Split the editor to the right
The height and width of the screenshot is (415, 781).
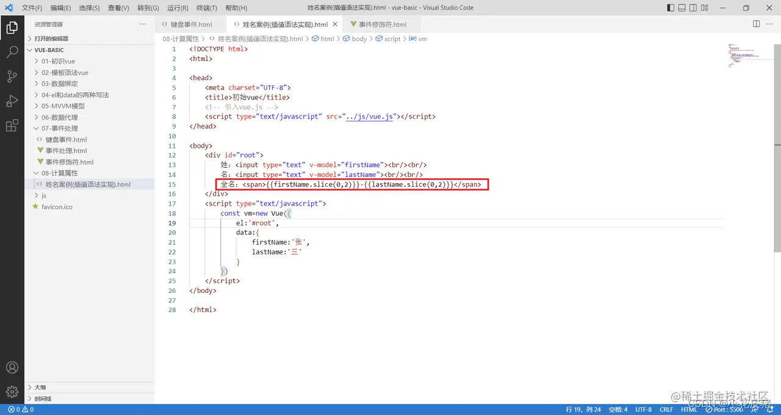pos(756,24)
